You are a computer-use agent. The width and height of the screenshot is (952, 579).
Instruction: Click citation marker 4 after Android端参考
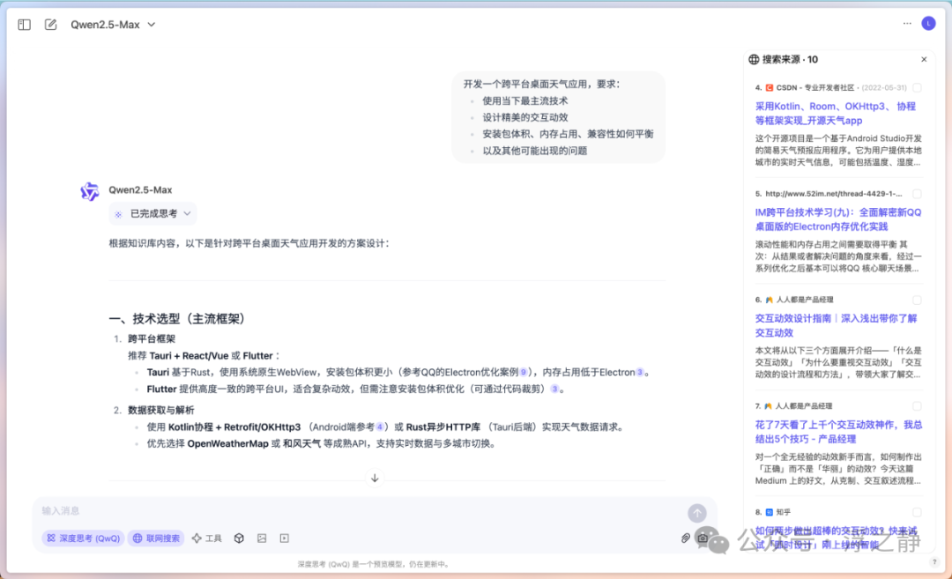click(380, 427)
